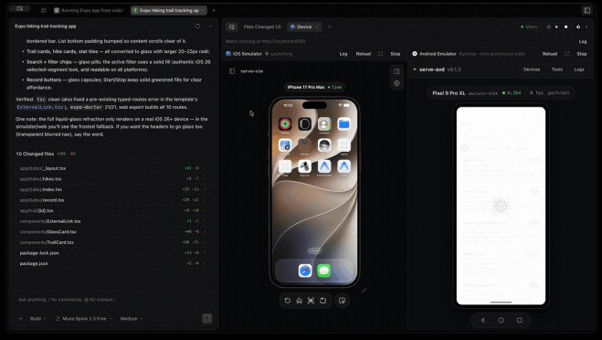
Task: Take a screenshot with the capture icon below the iPhone
Action: (311, 301)
